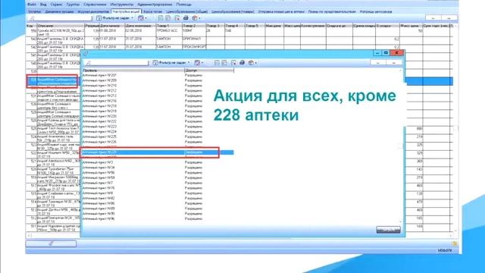
Task: Click the Описание column header in main table
Action: 61,26
